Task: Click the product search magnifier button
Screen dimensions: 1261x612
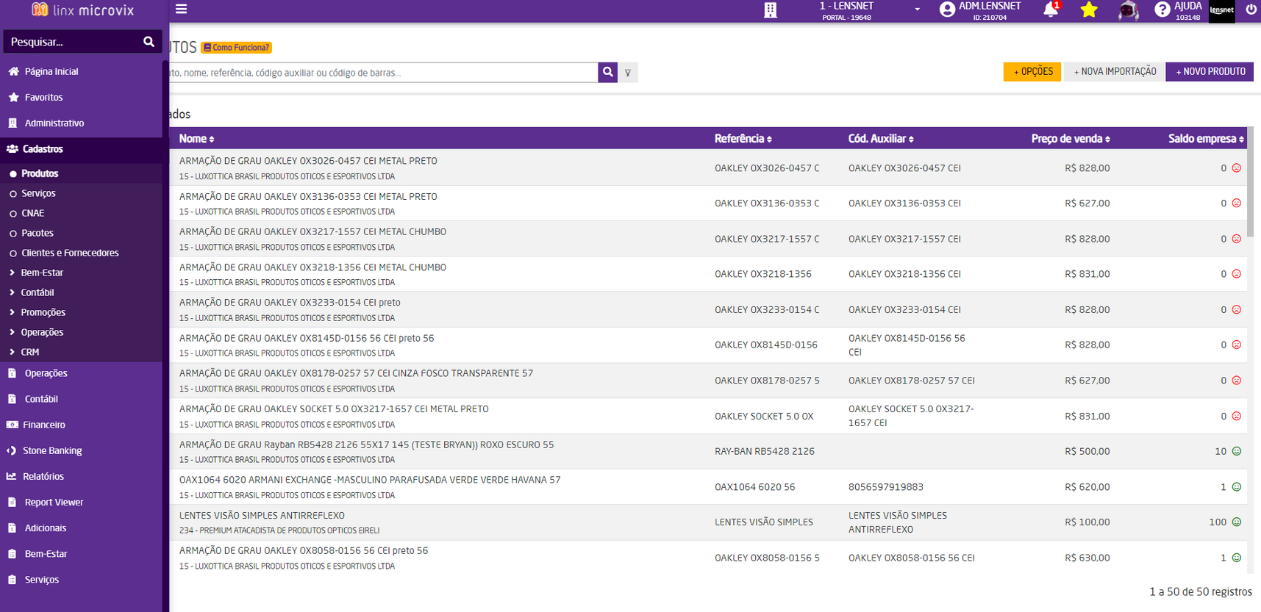Action: [x=607, y=72]
